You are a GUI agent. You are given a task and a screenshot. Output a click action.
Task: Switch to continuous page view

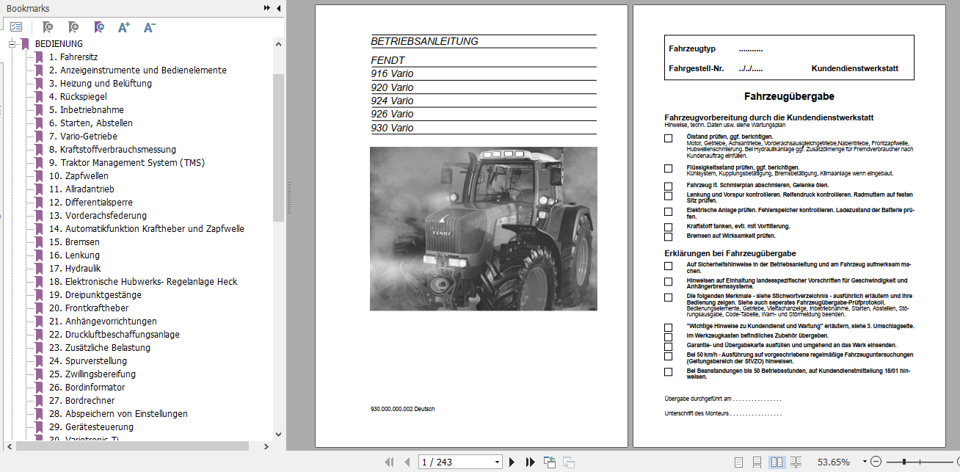[757, 462]
